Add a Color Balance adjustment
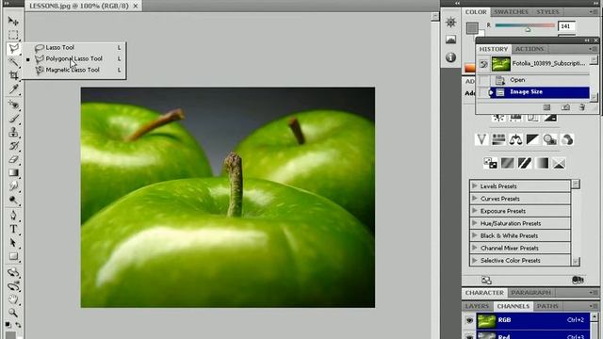The image size is (603, 339). pyautogui.click(x=515, y=139)
